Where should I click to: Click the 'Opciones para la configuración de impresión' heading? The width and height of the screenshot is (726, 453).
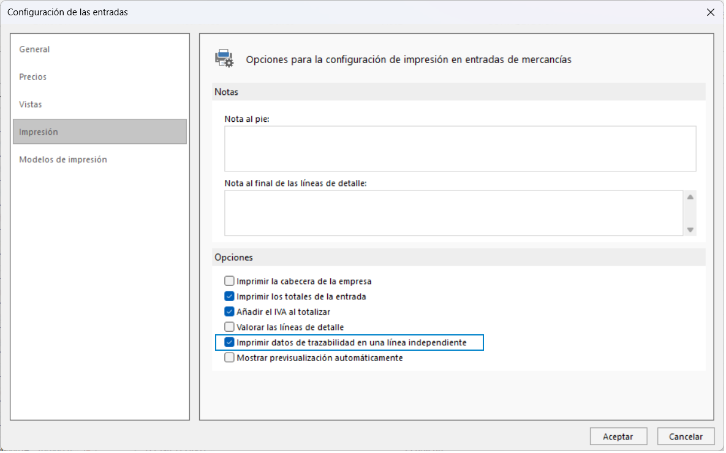[409, 60]
